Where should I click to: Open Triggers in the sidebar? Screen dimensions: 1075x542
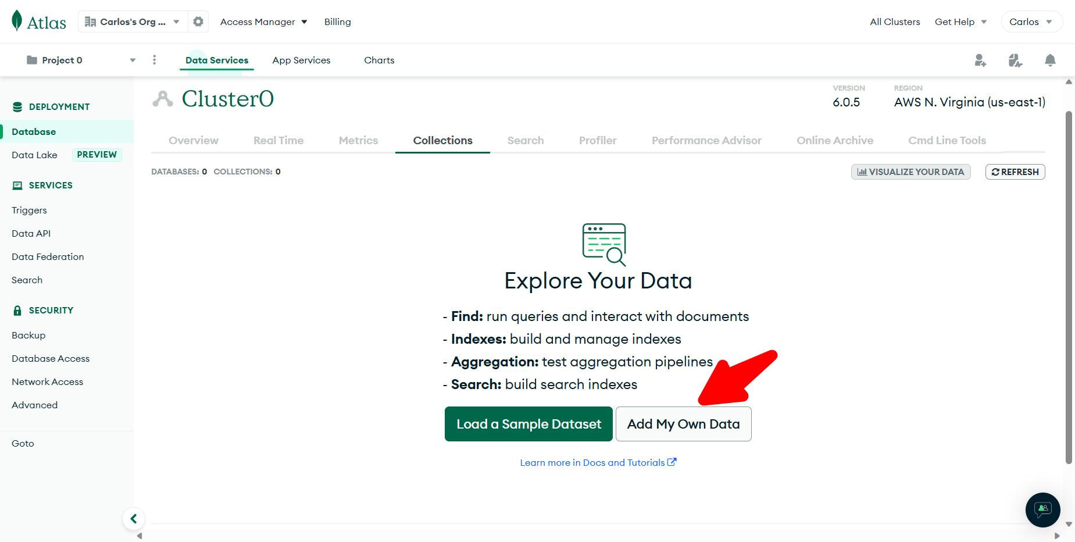pos(29,210)
